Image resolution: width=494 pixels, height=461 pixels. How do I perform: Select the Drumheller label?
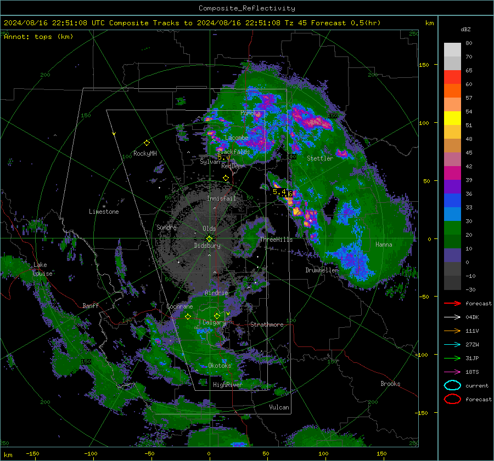pos(321,270)
